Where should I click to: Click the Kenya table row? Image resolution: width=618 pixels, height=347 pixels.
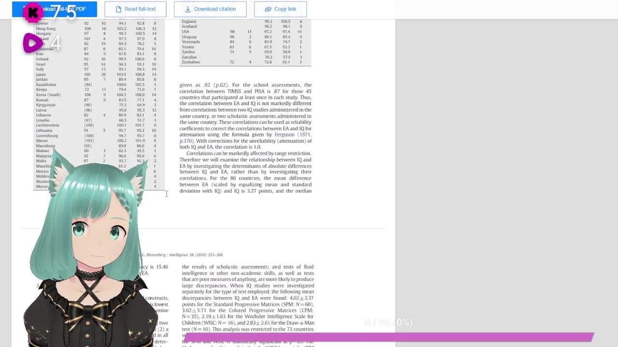[96, 90]
